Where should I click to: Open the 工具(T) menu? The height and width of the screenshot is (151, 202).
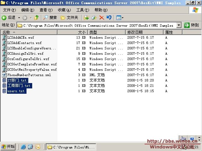coord(82,10)
